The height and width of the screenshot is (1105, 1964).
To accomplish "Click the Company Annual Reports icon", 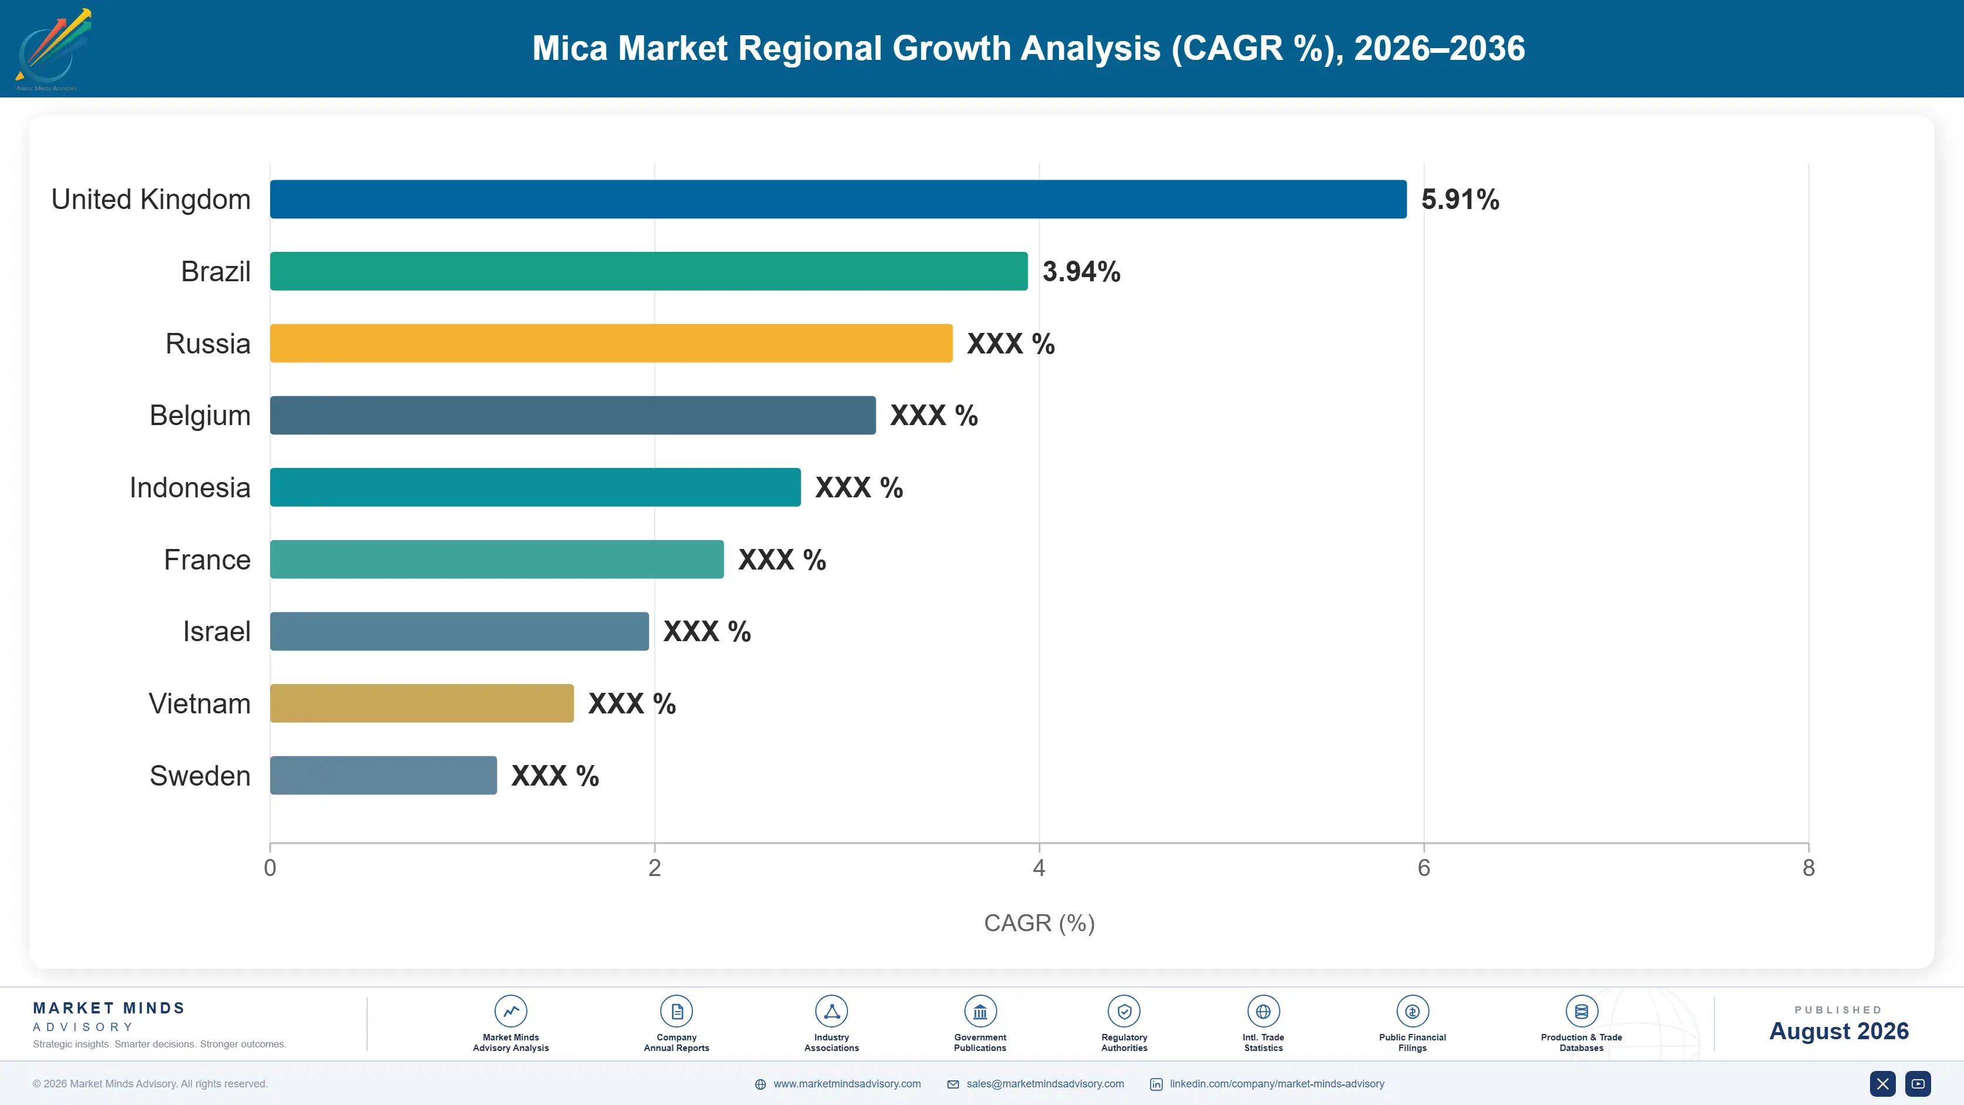I will tap(676, 1011).
